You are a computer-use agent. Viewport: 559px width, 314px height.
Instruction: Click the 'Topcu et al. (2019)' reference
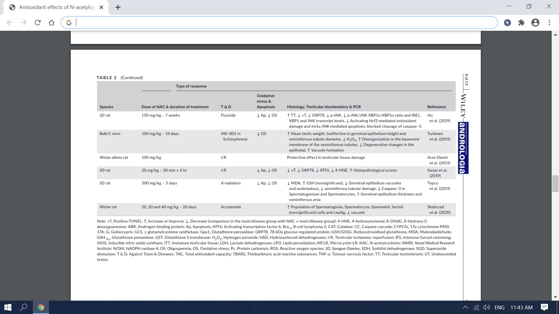pyautogui.click(x=439, y=186)
